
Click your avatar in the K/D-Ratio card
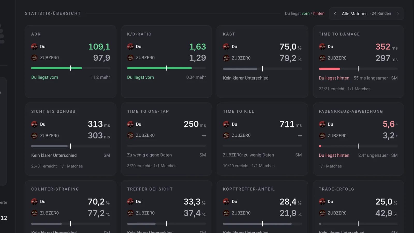(130, 47)
